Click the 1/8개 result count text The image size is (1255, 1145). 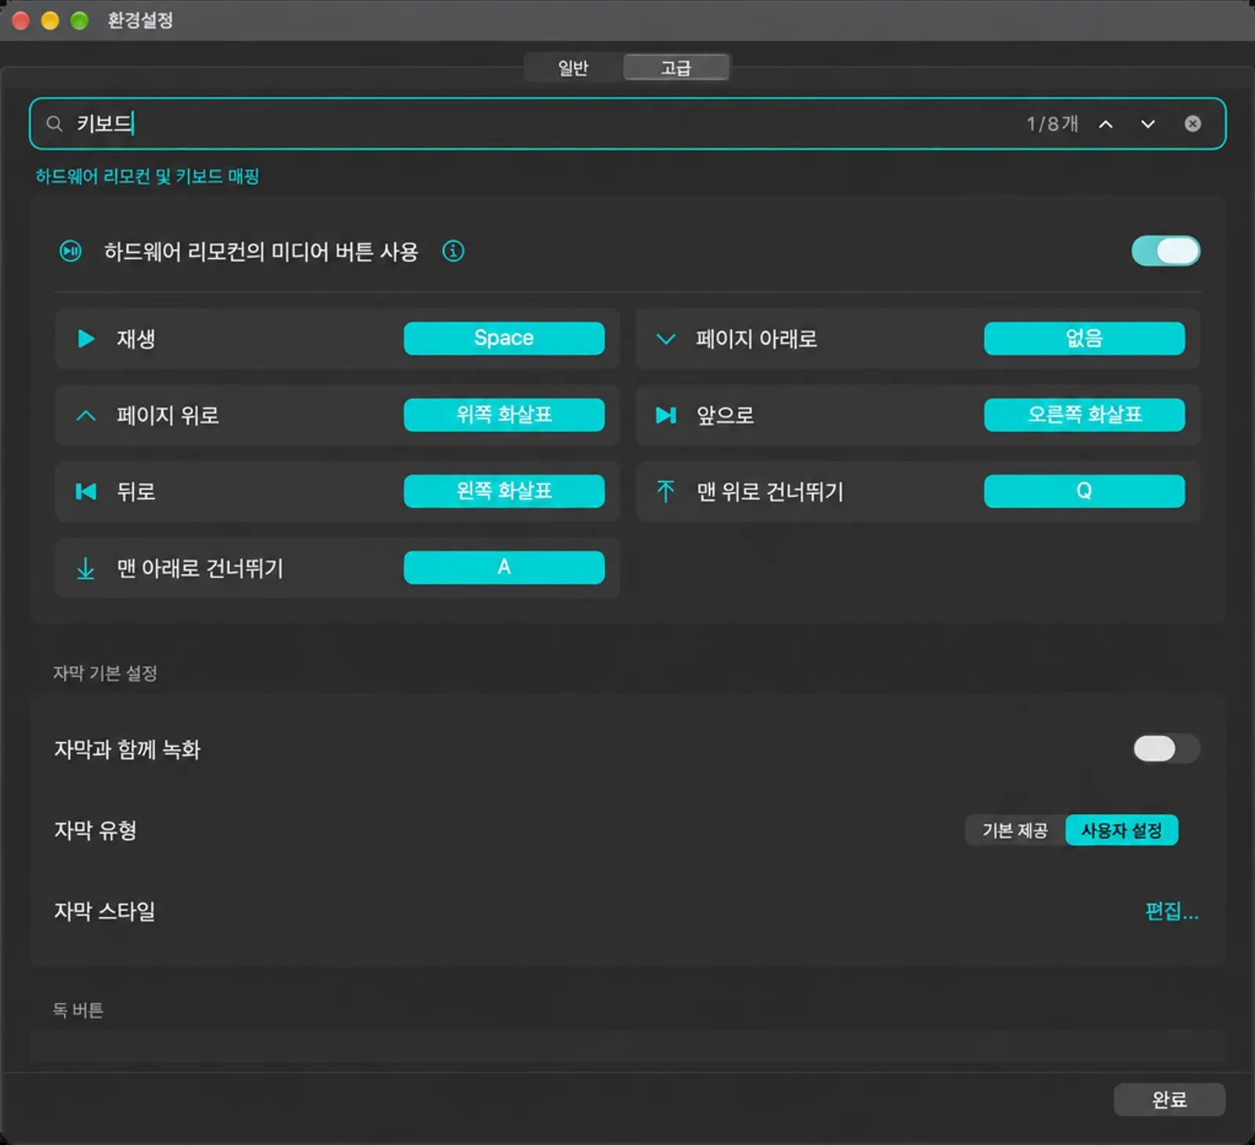point(1053,124)
